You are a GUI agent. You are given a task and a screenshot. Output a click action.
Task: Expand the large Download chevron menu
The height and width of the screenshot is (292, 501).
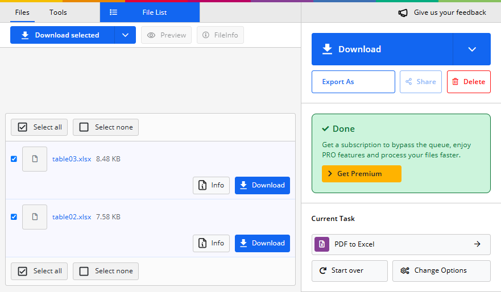pos(472,49)
